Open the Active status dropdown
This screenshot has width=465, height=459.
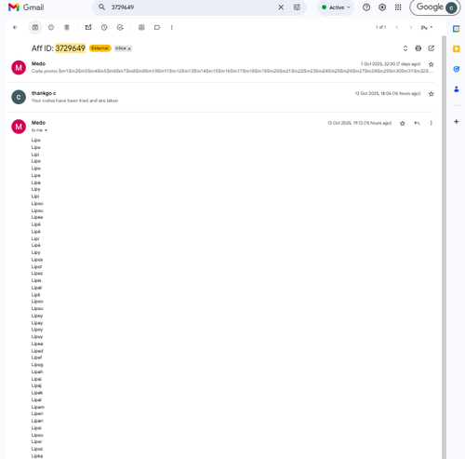[336, 7]
